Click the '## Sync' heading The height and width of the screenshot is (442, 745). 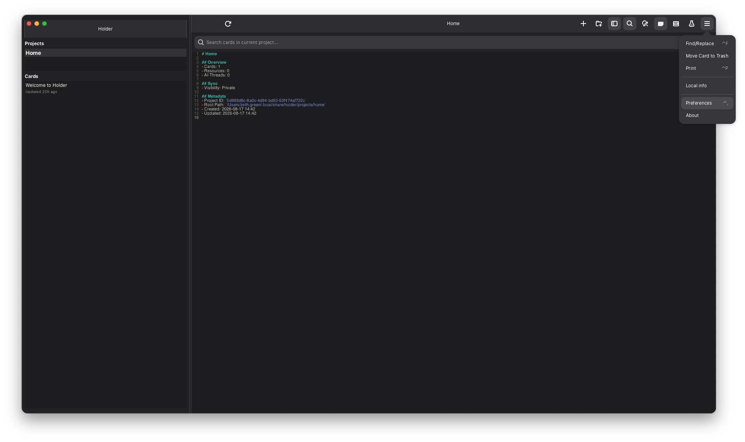pyautogui.click(x=210, y=84)
